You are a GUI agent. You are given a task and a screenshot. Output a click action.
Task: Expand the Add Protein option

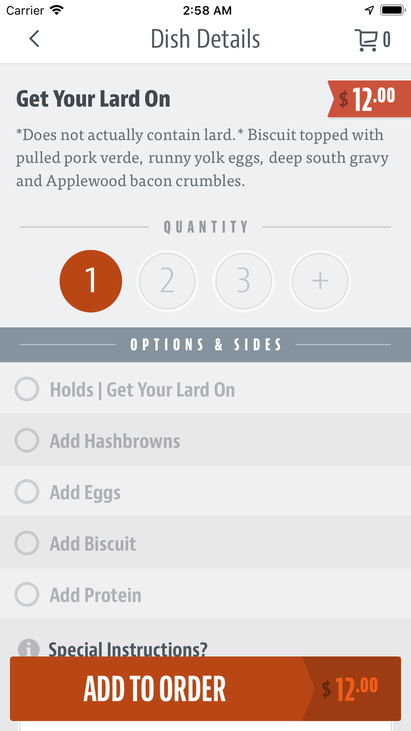point(205,595)
